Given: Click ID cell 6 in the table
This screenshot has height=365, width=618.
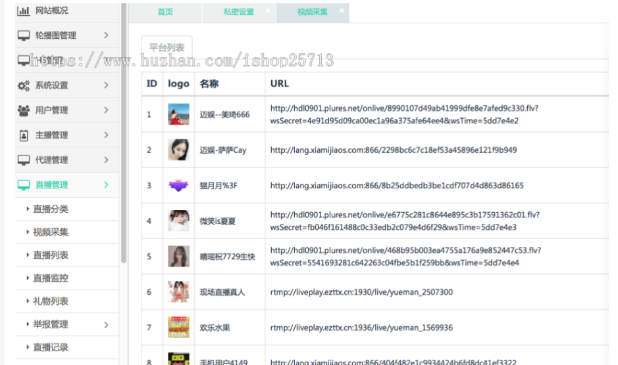Looking at the screenshot, I should [149, 292].
